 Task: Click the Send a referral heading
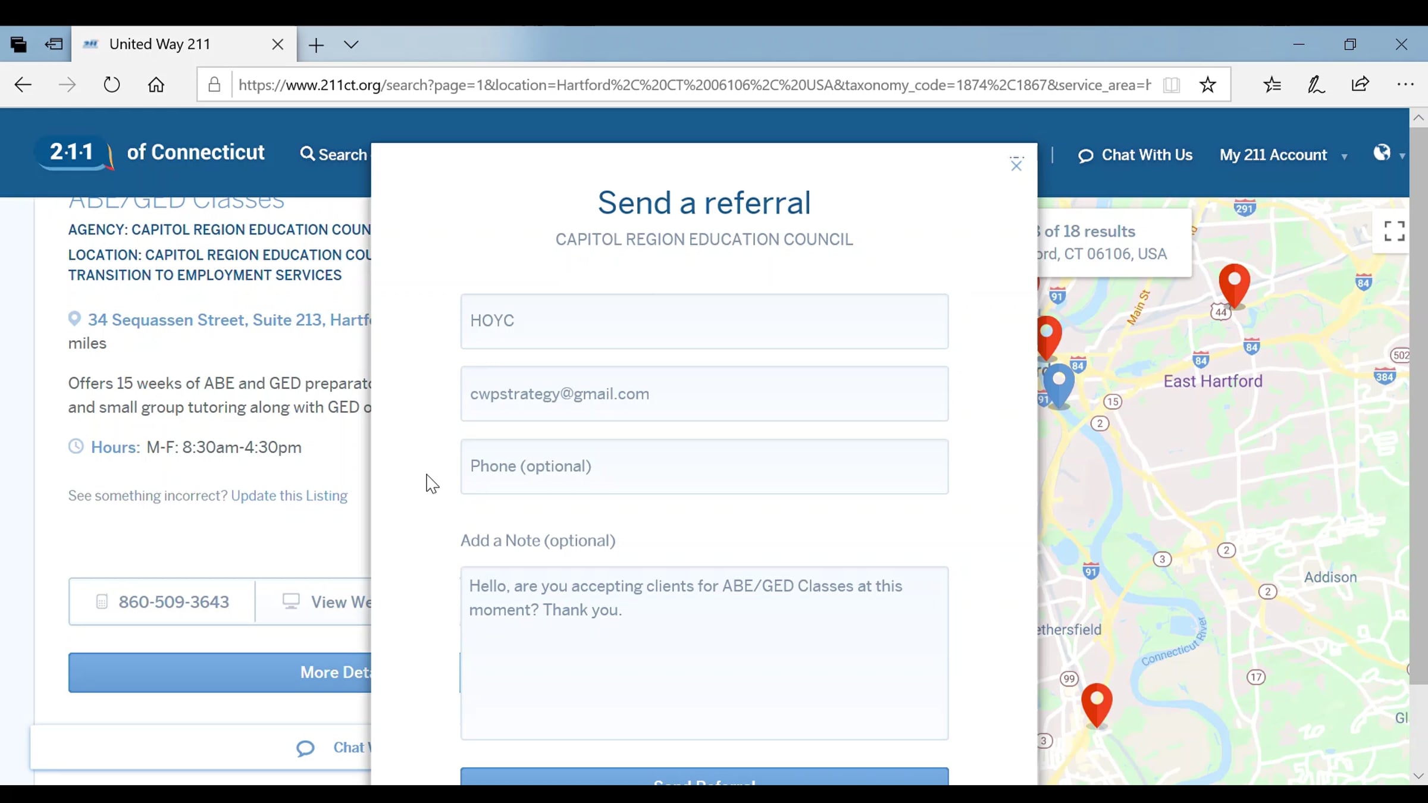704,203
